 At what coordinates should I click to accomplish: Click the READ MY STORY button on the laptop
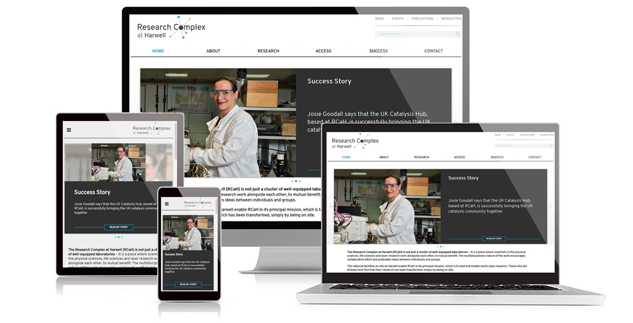(x=494, y=239)
